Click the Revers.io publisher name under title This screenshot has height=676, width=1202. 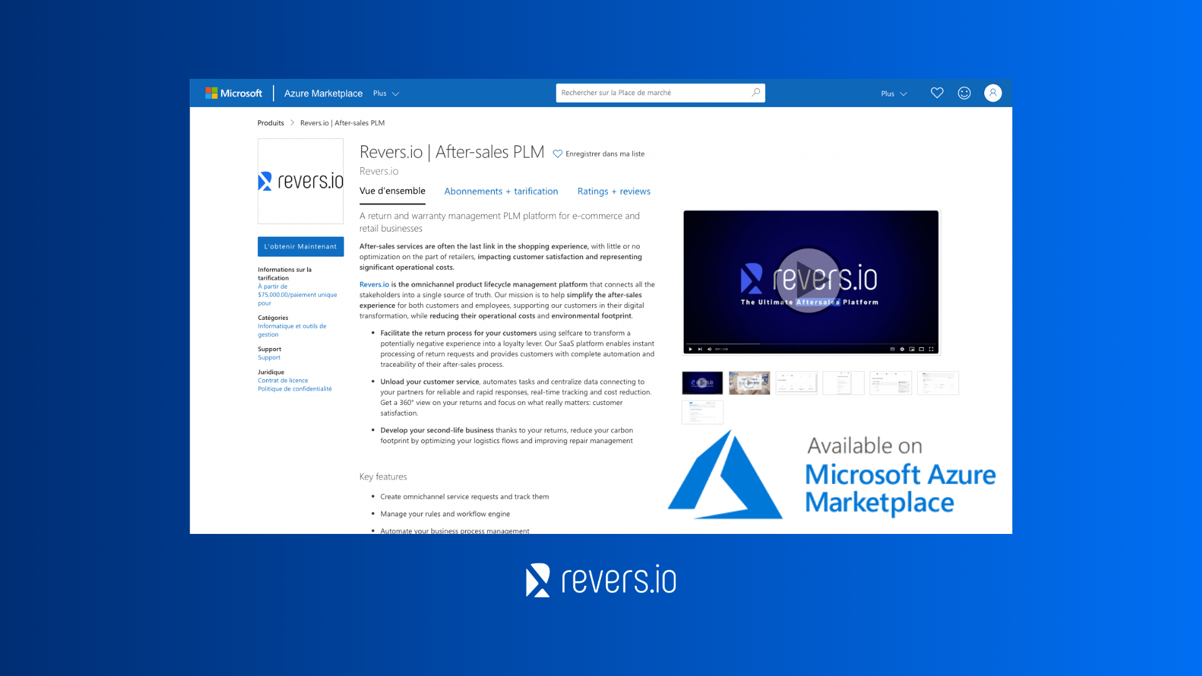click(x=379, y=171)
